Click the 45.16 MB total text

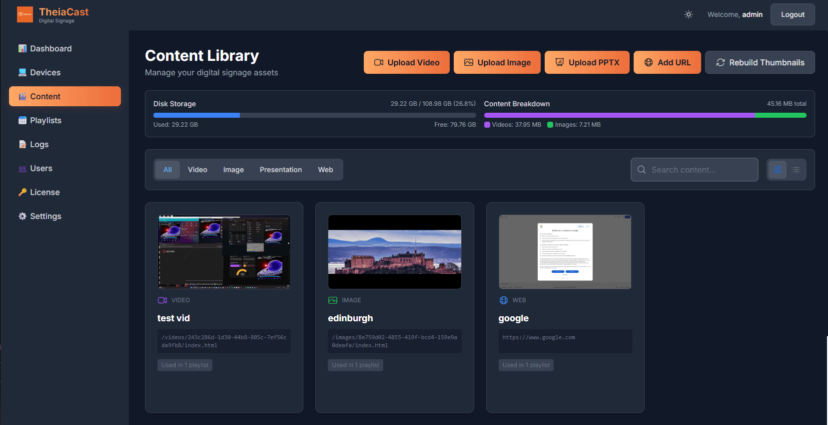click(x=787, y=104)
